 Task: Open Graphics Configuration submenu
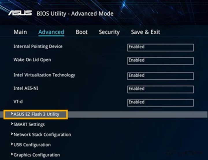[37, 155]
